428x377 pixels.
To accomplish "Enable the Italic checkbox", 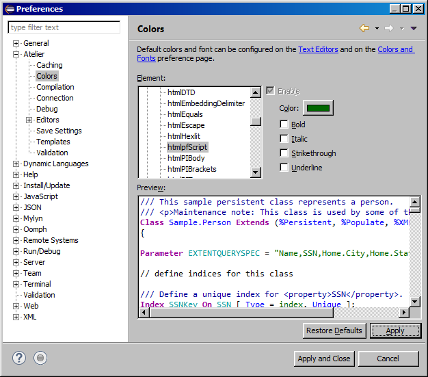I will [284, 139].
